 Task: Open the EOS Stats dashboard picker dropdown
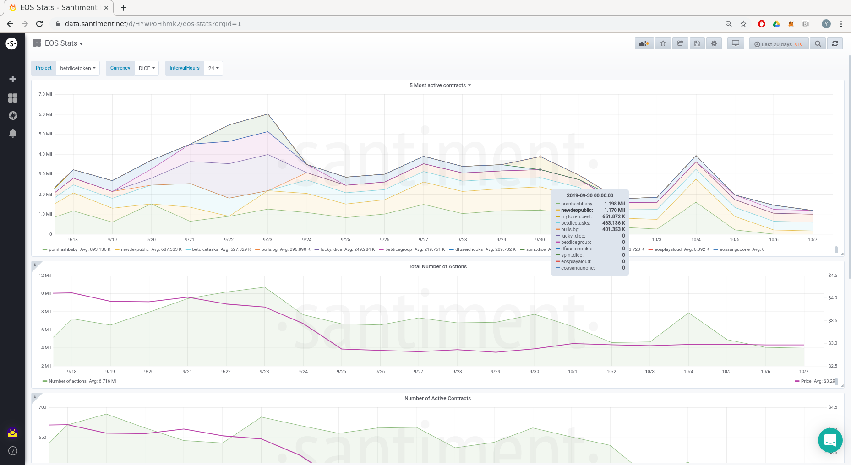tap(58, 43)
